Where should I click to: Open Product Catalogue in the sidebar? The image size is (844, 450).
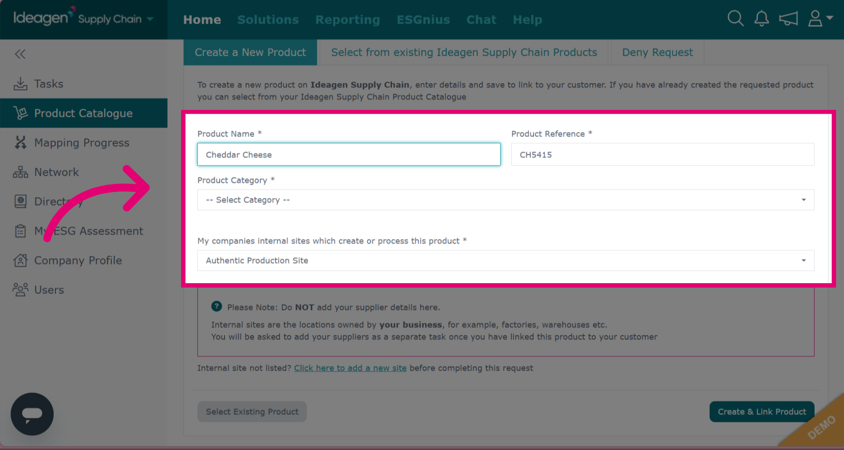coord(84,113)
